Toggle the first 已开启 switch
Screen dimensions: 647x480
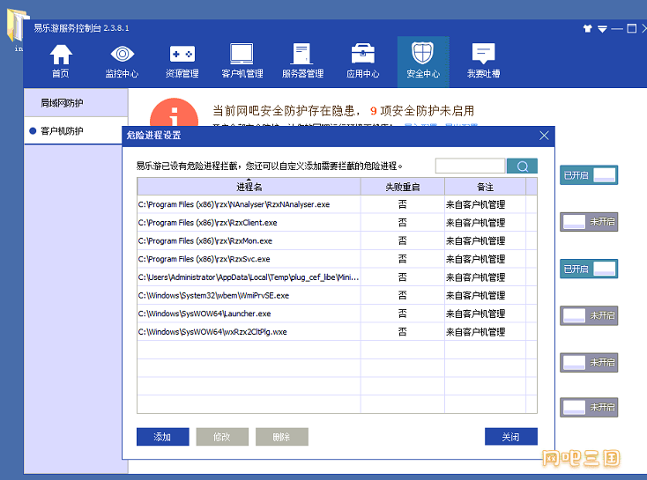[589, 175]
